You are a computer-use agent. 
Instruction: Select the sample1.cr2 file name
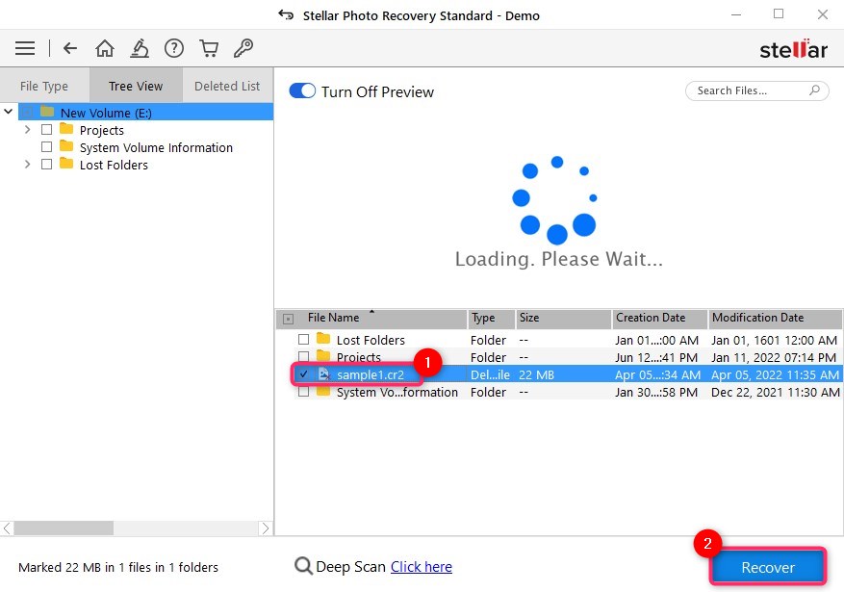click(x=371, y=374)
